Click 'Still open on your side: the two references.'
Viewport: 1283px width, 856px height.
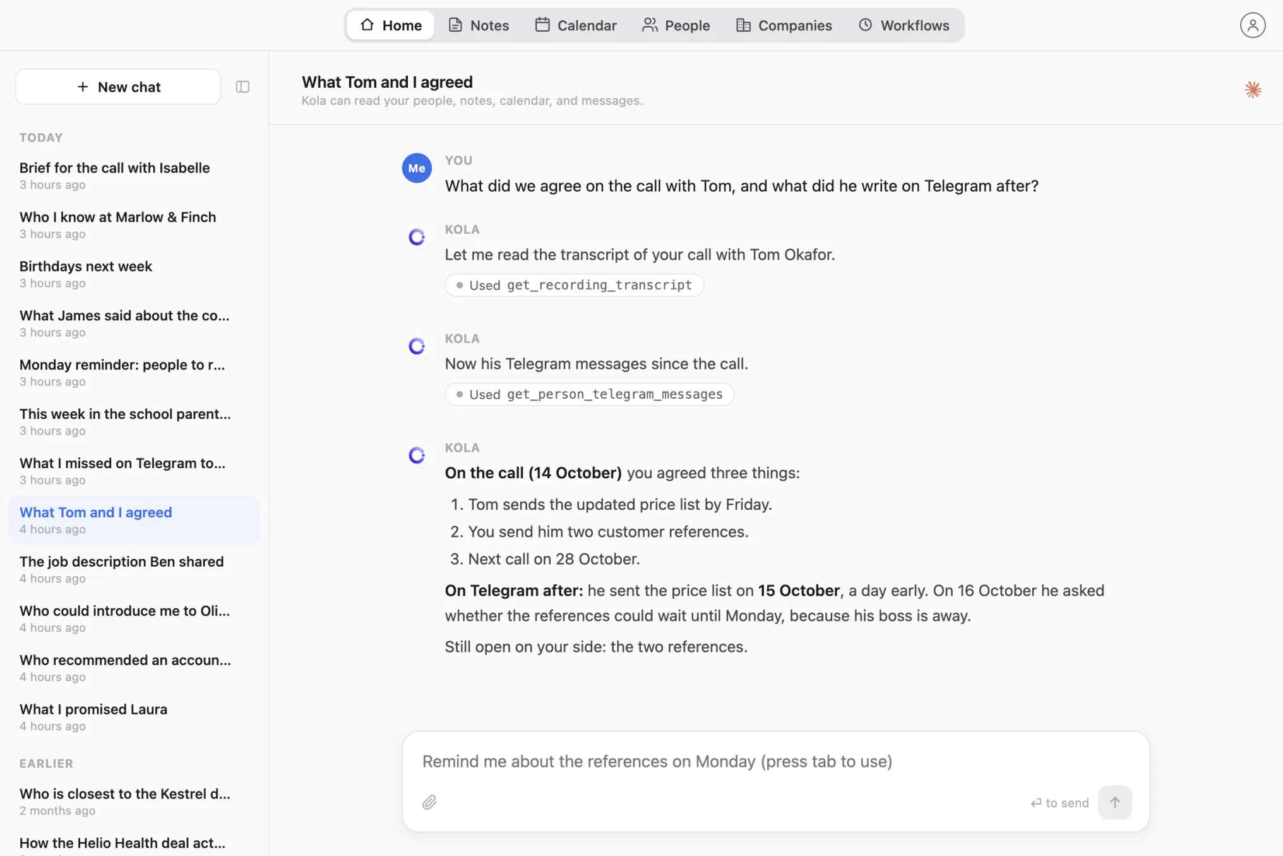click(596, 647)
